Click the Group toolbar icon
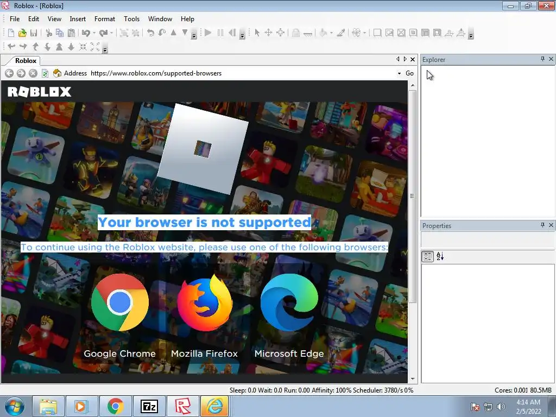This screenshot has width=556, height=417. coord(124,33)
